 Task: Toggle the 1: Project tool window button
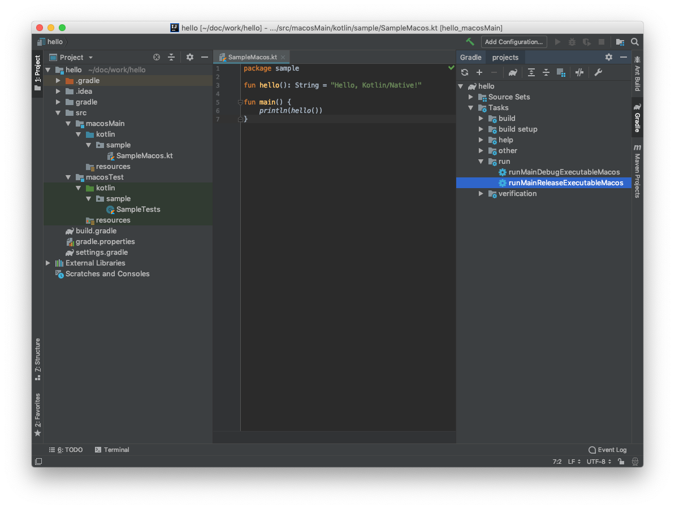coord(37,73)
